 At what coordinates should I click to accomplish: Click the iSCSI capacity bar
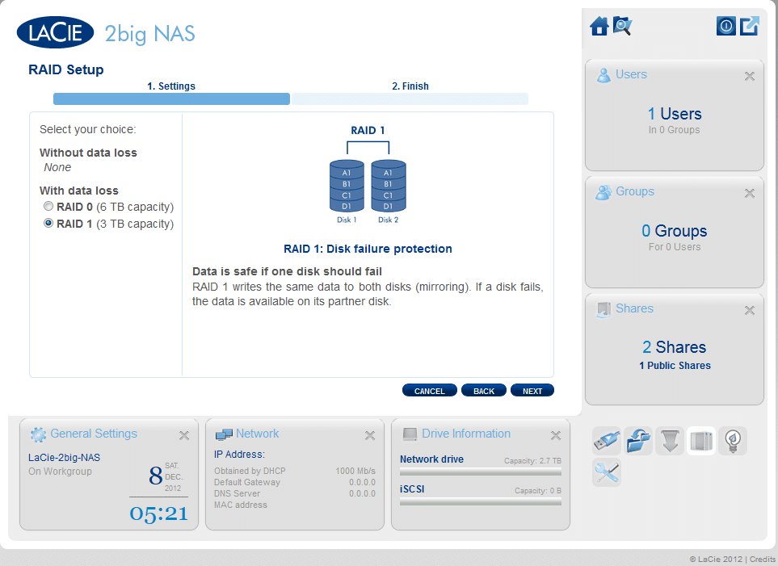coord(481,501)
